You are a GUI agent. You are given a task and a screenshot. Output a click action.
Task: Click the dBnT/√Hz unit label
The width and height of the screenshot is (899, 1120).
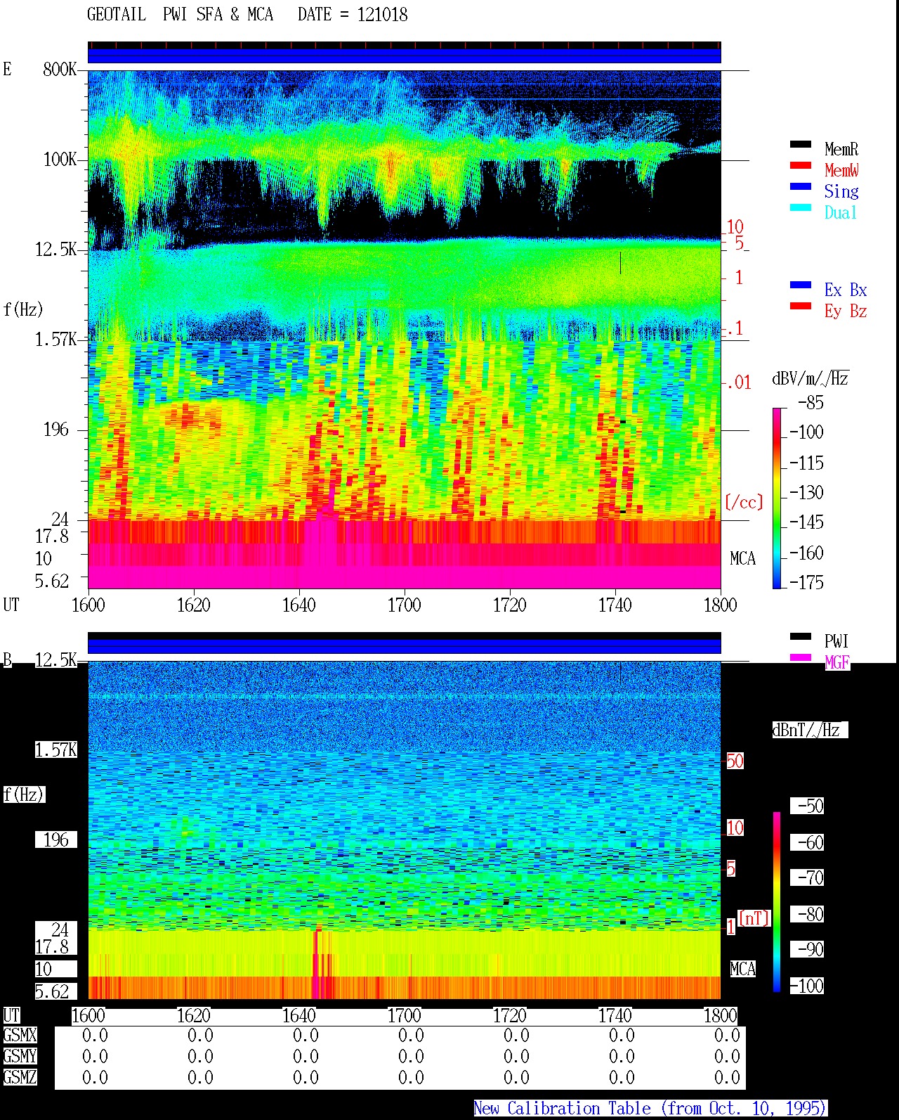tap(810, 730)
